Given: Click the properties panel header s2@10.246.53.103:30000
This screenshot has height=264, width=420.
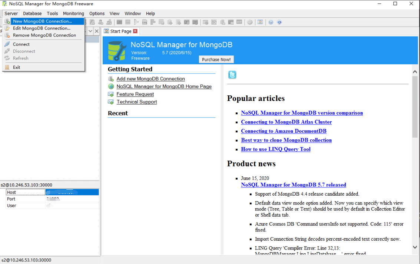Looking at the screenshot, I should [27, 185].
